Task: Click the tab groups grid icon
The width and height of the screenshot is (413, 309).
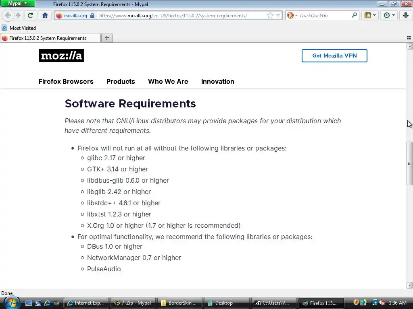Action: coord(409,38)
